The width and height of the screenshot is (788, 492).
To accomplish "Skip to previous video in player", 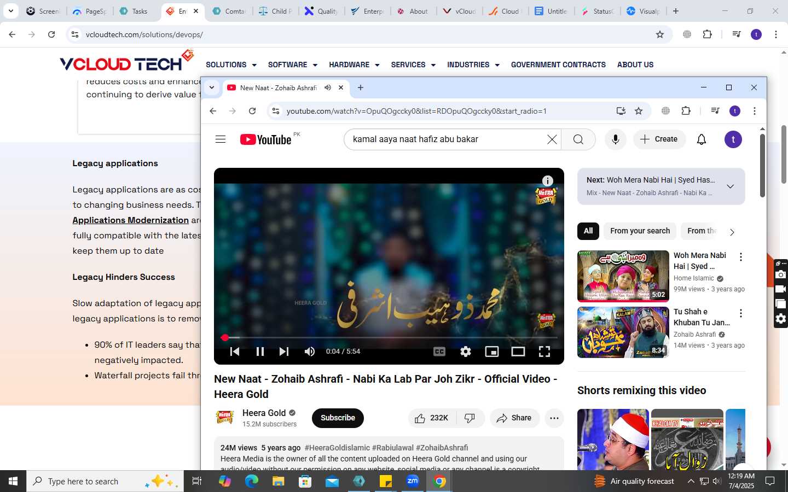I will 235,352.
